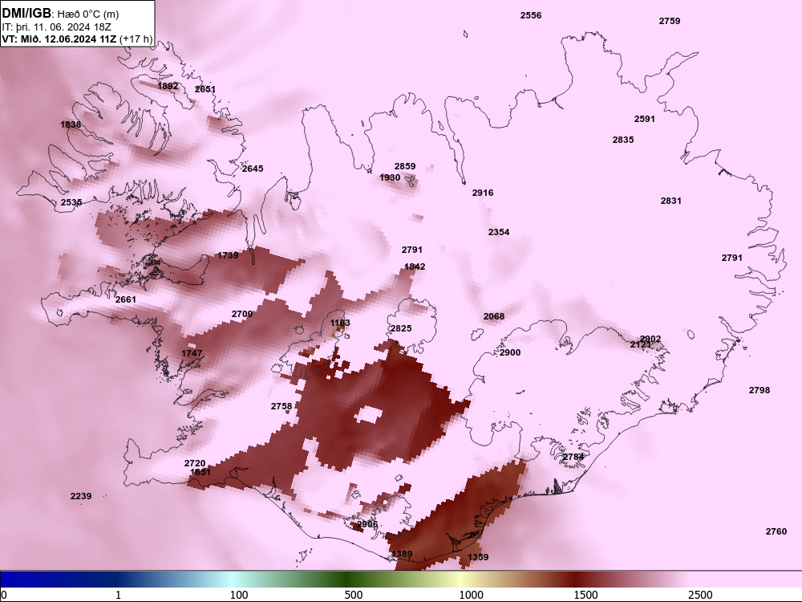802x602 pixels.
Task: Select the 2591 height label
Action: tap(645, 119)
